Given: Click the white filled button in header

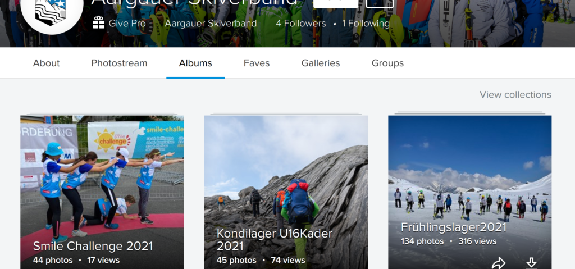Looking at the screenshot, I should (x=335, y=3).
